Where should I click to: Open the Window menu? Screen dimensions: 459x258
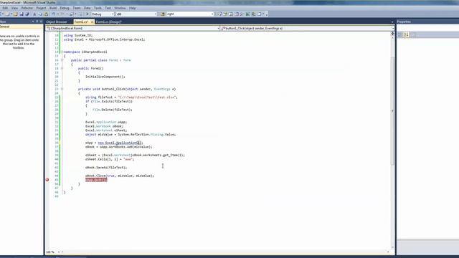120,8
